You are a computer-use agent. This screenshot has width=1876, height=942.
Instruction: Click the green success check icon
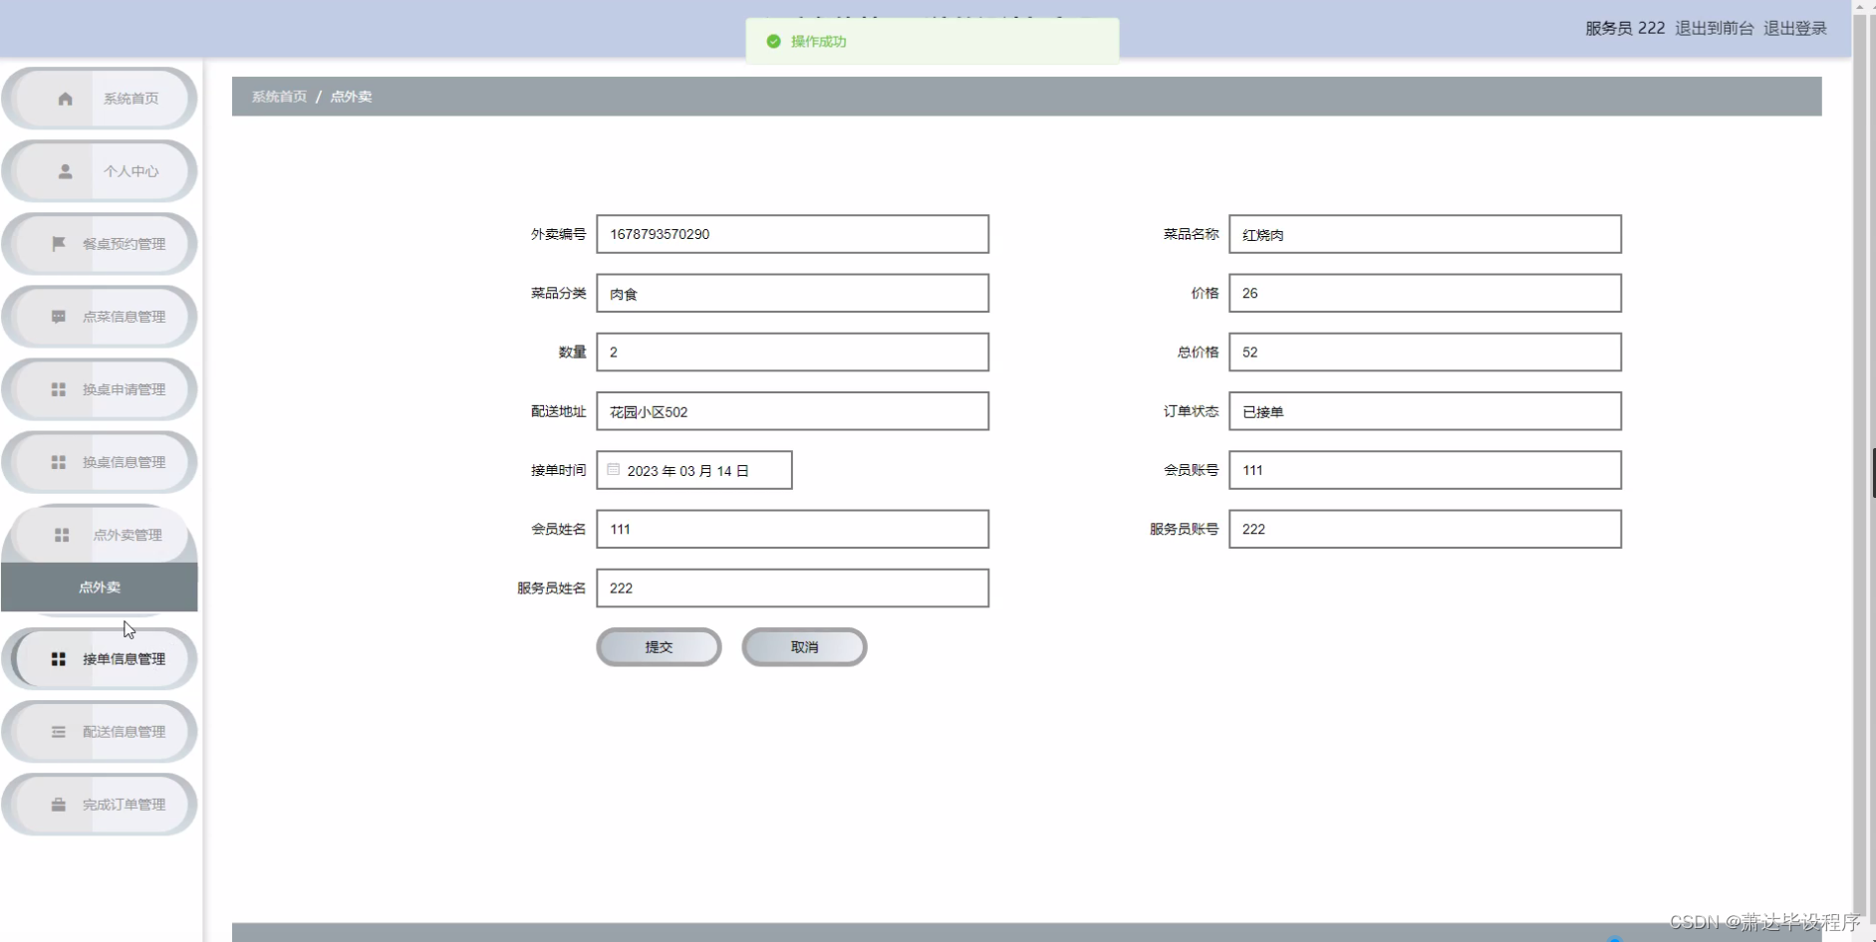tap(773, 42)
